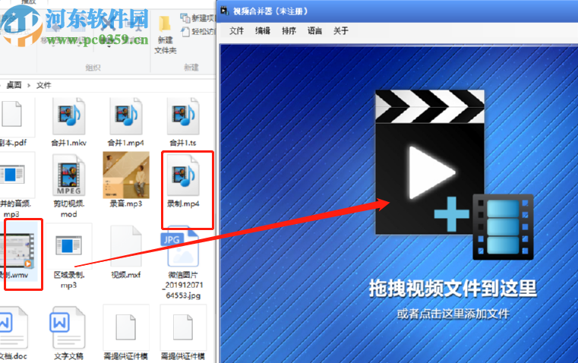Click the 新建文件夹 ribbon button
This screenshot has height=363, width=578.
click(x=165, y=35)
